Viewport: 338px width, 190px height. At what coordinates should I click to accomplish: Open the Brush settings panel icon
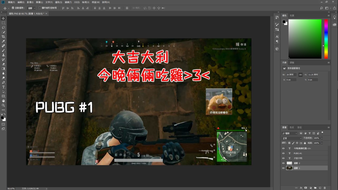tap(277, 24)
